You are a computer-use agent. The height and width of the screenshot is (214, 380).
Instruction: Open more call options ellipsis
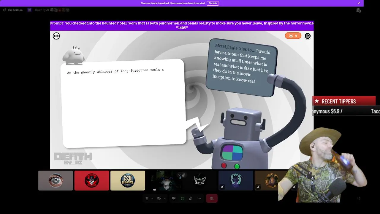(x=199, y=199)
